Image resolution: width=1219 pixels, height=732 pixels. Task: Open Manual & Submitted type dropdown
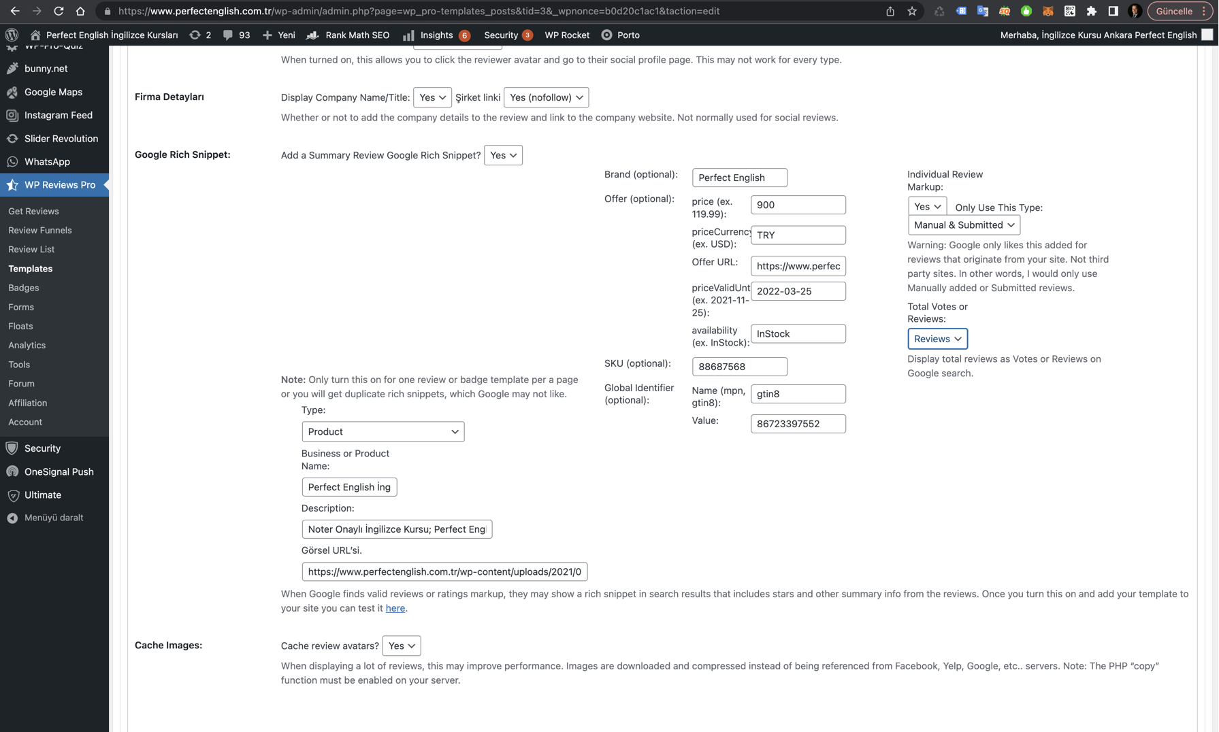(964, 224)
